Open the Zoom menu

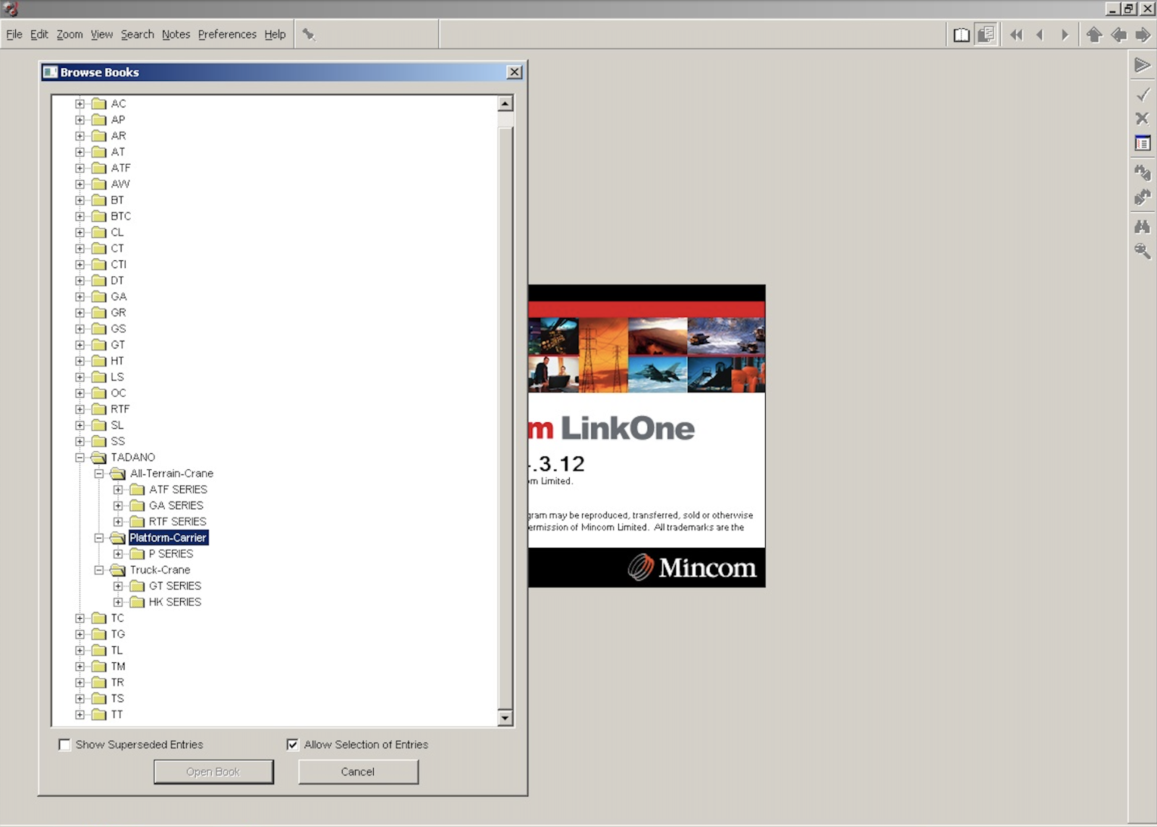69,34
